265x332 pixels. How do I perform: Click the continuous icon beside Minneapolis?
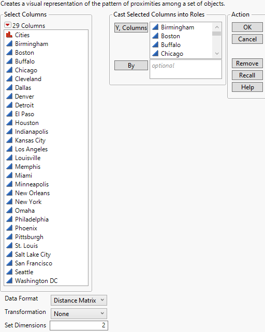[x=9, y=184]
